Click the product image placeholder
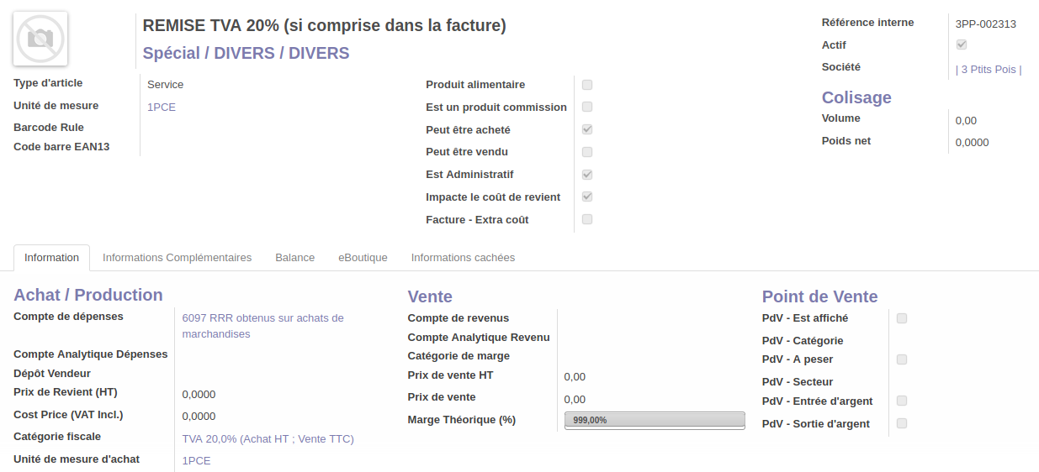Viewport: 1039px width, 472px height. pos(40,39)
